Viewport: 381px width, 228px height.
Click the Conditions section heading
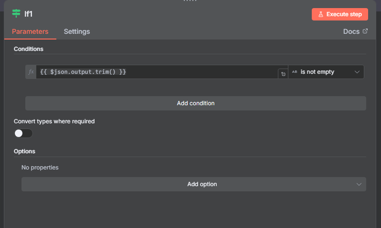click(x=29, y=49)
